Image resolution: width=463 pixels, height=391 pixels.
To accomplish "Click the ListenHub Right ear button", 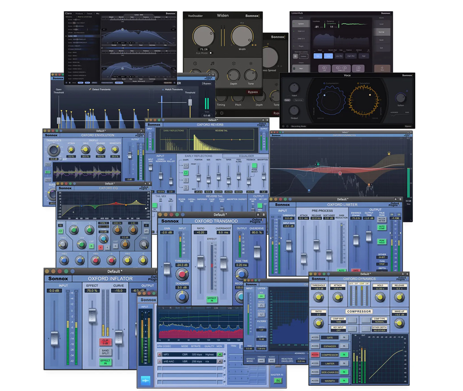I will pos(358,68).
